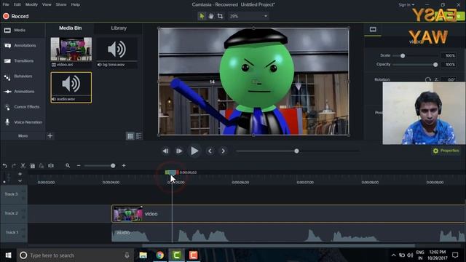The height and width of the screenshot is (262, 466).
Task: Select the audio clip on Track 1
Action: 288,233
